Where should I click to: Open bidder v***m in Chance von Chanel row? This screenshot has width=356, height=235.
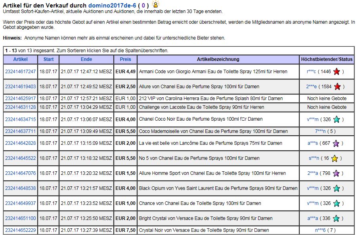(x=313, y=203)
